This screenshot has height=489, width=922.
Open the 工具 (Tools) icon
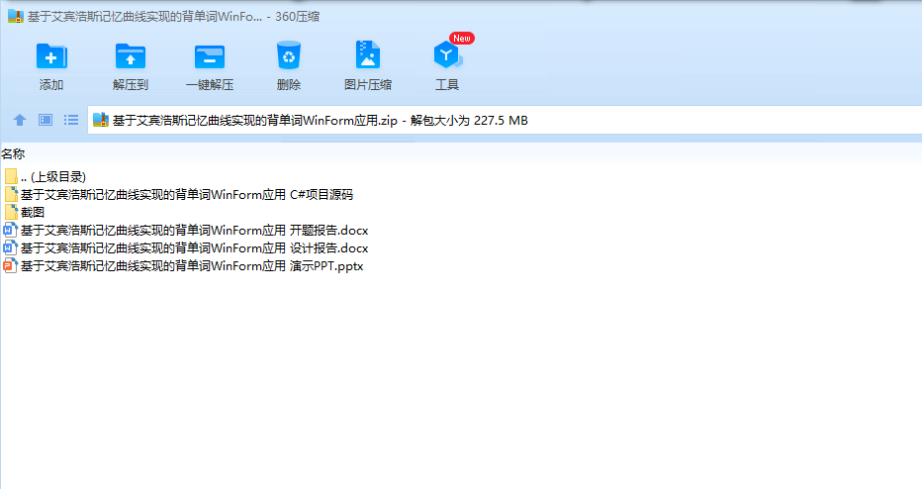coord(447,55)
